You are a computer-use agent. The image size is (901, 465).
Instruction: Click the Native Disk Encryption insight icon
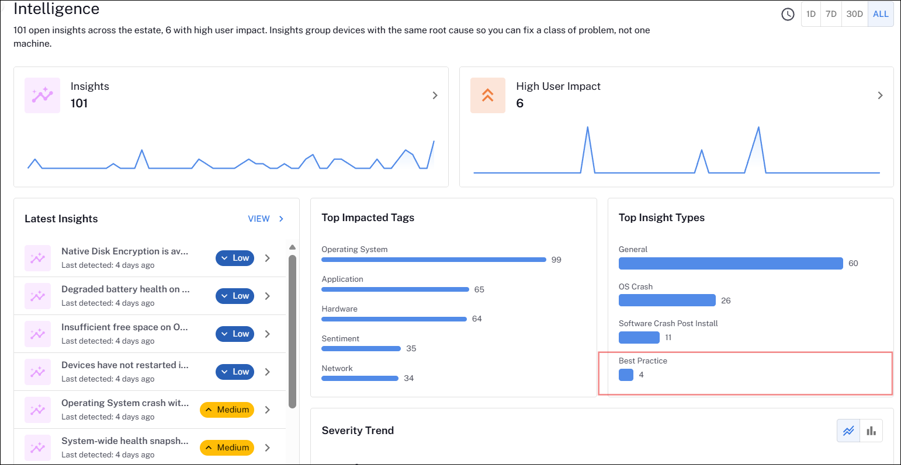(37, 258)
